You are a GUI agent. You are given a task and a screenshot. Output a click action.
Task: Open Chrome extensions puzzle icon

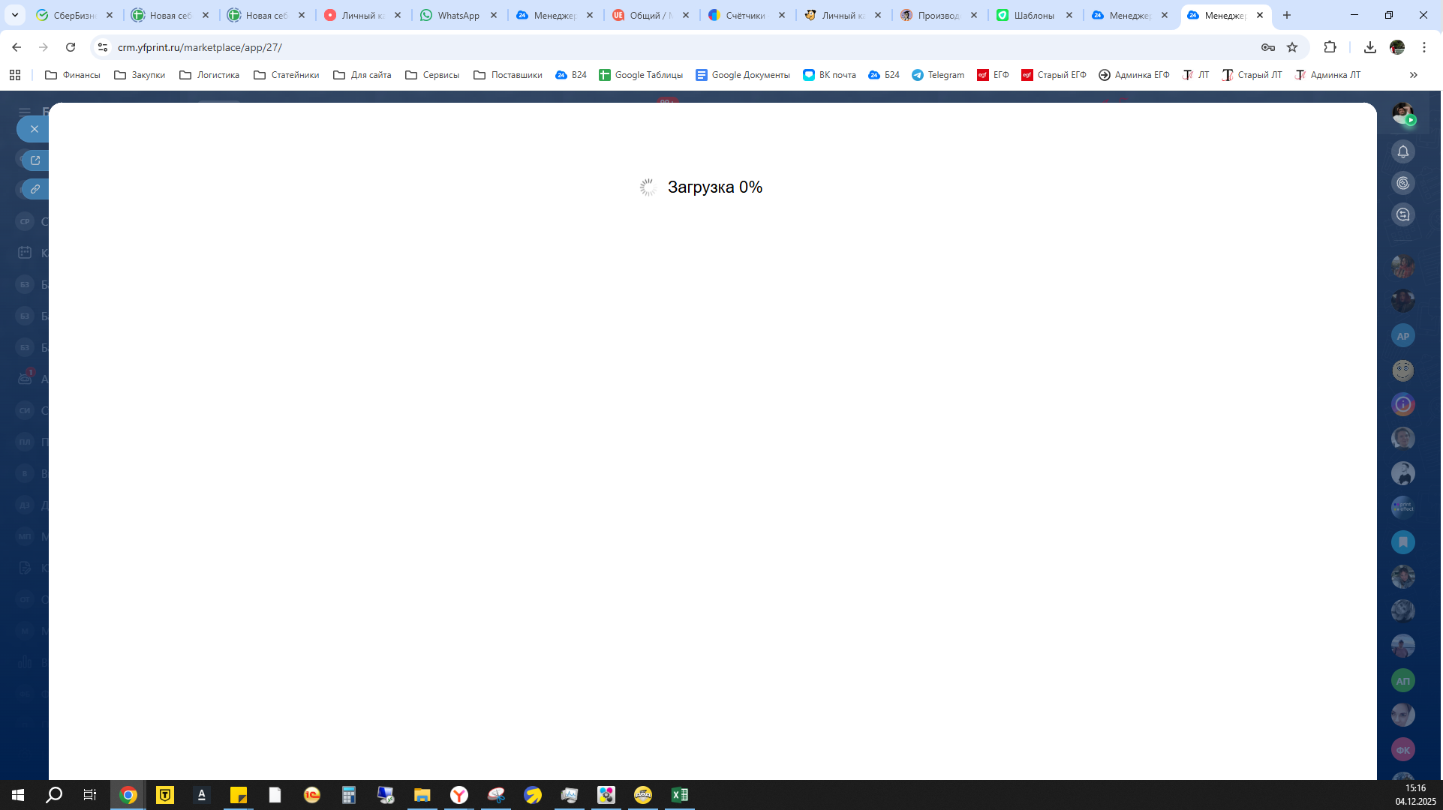pyautogui.click(x=1330, y=47)
